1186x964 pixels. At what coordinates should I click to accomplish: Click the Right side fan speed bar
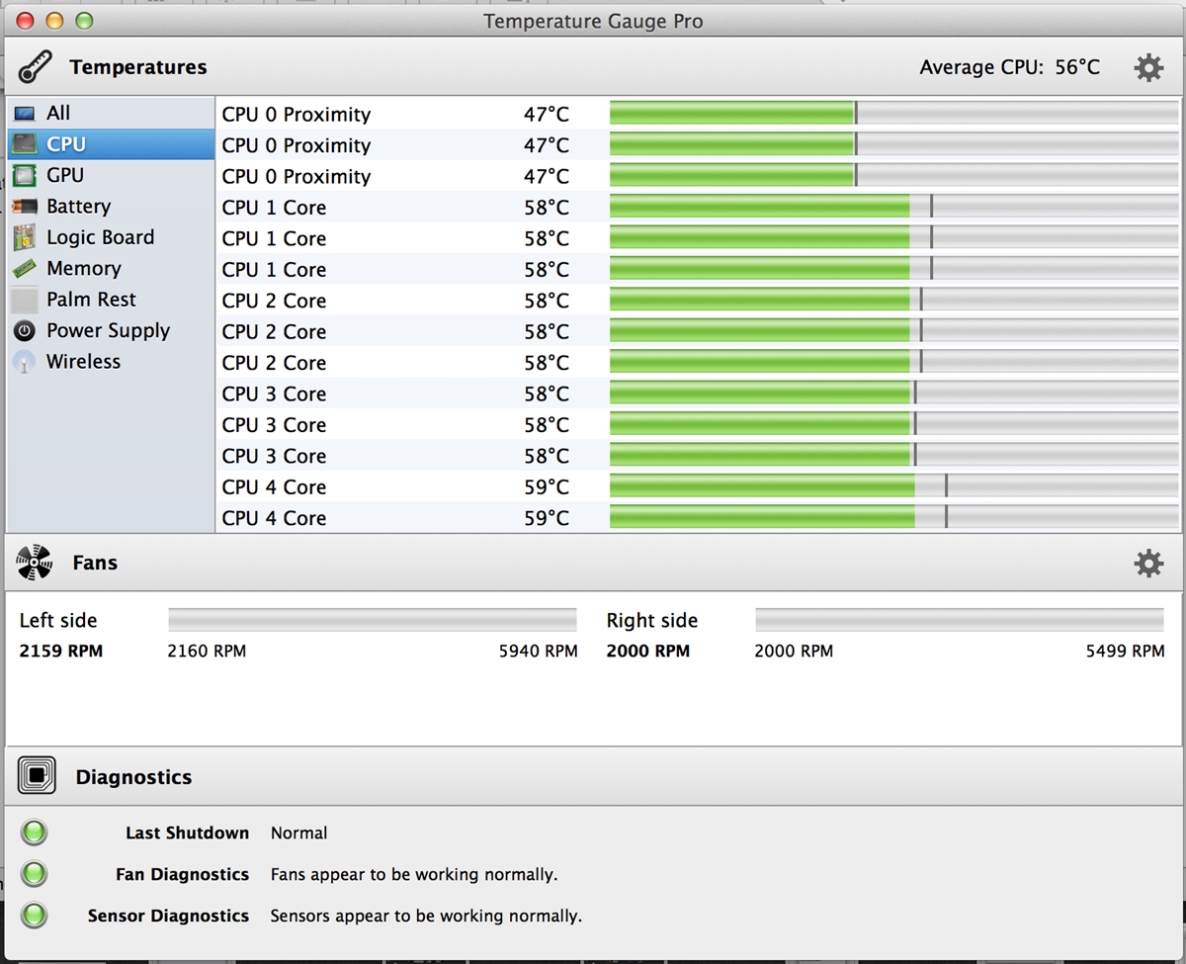960,620
